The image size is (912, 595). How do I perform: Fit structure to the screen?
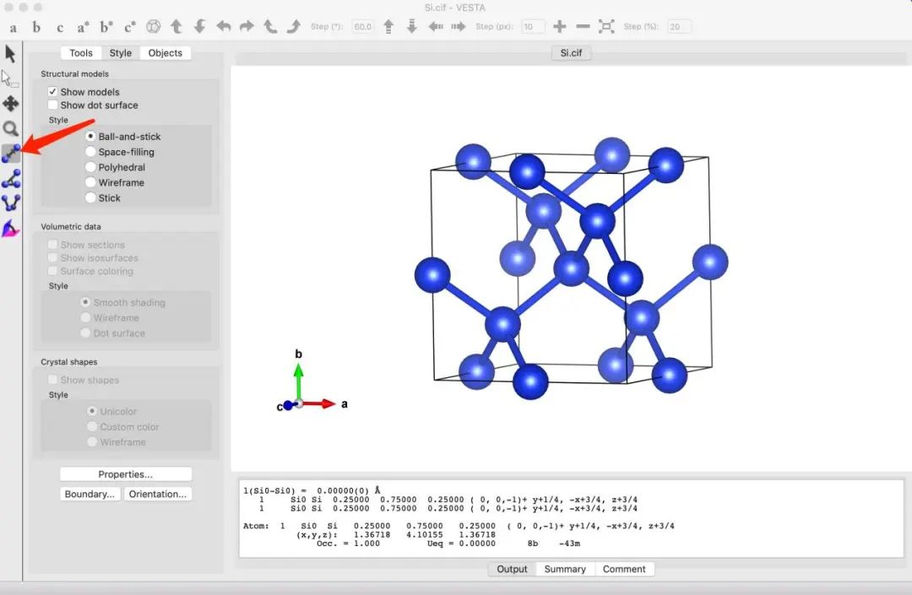point(606,26)
